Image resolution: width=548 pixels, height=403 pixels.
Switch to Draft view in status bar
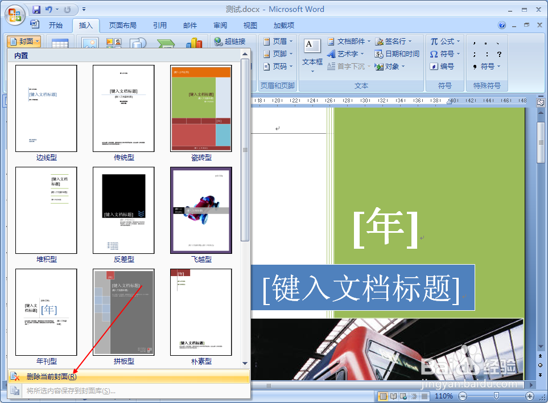[425, 396]
